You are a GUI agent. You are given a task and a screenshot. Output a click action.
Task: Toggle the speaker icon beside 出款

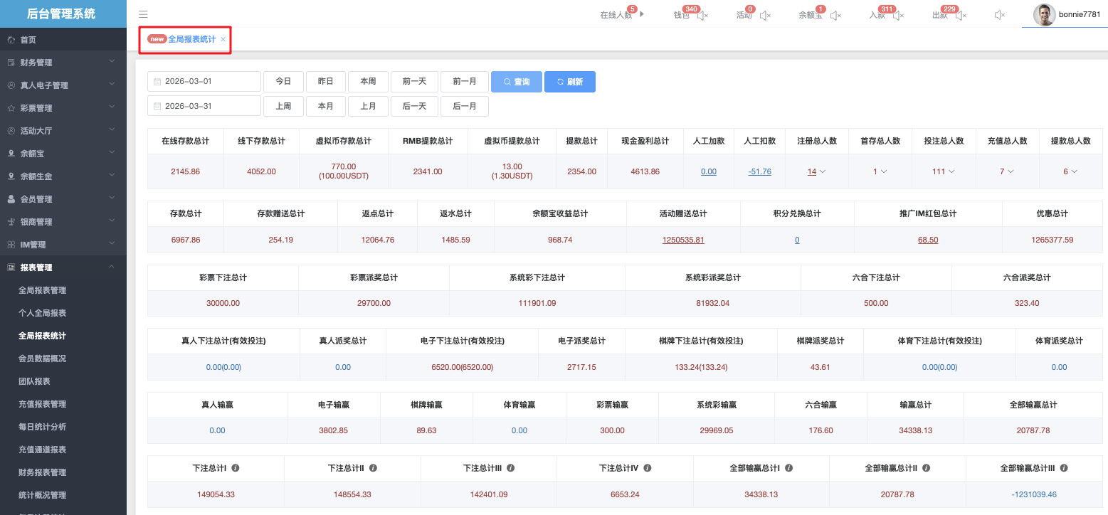click(961, 16)
